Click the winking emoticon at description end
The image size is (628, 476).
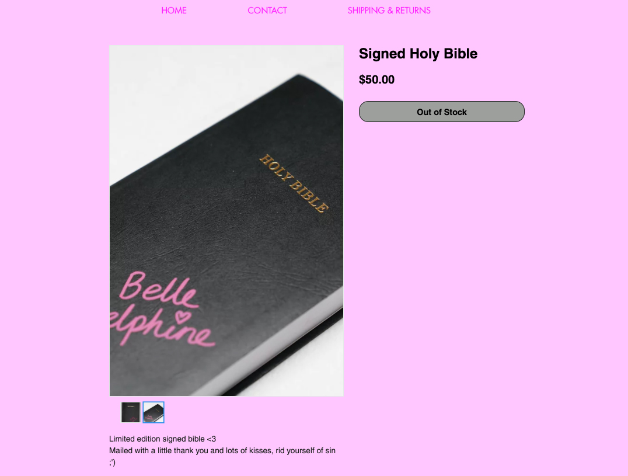click(112, 463)
